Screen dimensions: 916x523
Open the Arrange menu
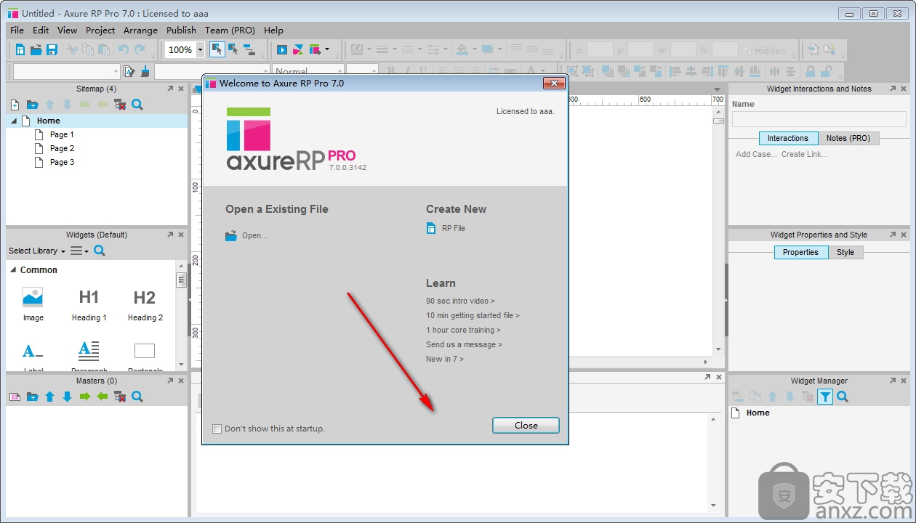(140, 31)
